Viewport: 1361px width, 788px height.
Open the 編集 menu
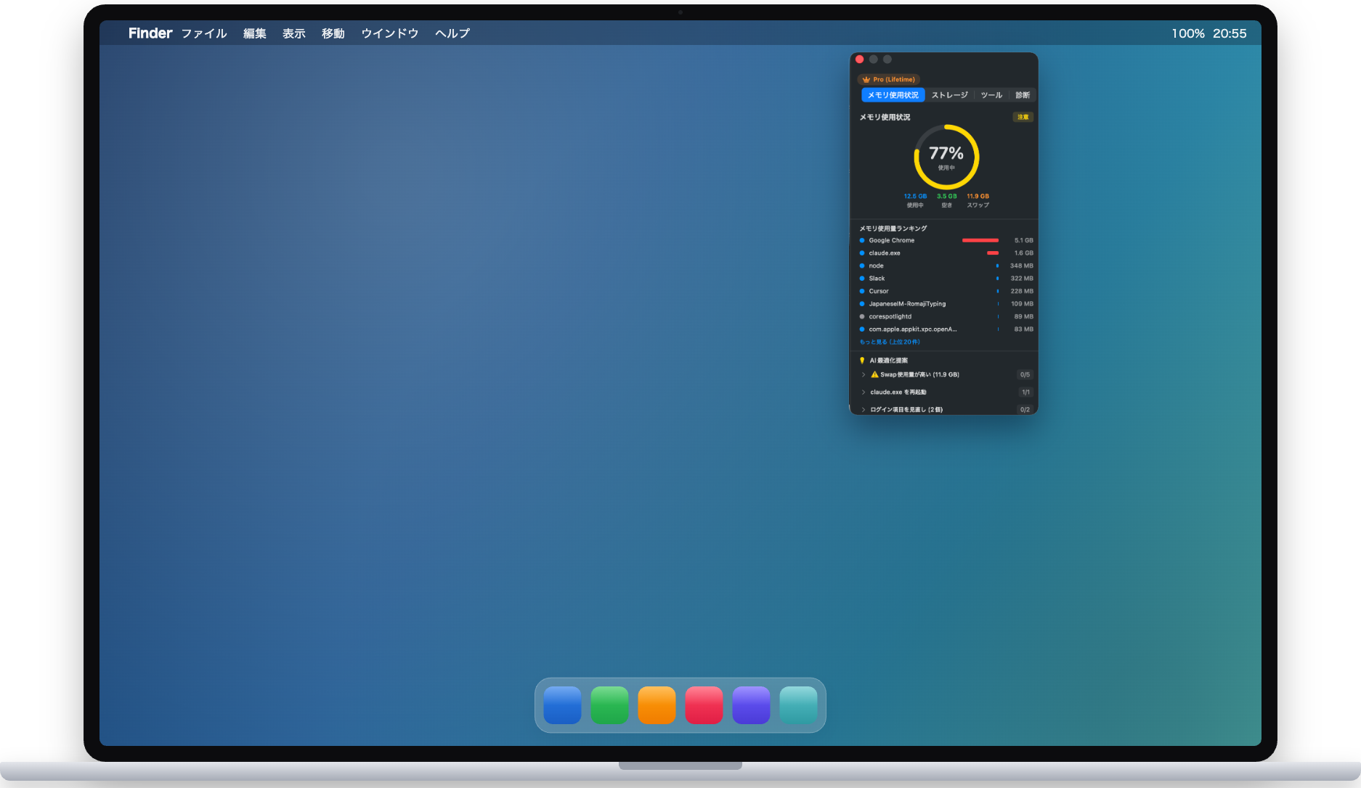(255, 33)
